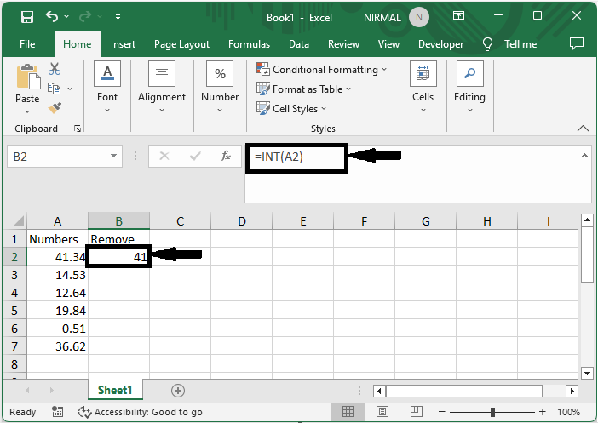Expand the Alignment group
The width and height of the screenshot is (598, 423).
pyautogui.click(x=162, y=88)
